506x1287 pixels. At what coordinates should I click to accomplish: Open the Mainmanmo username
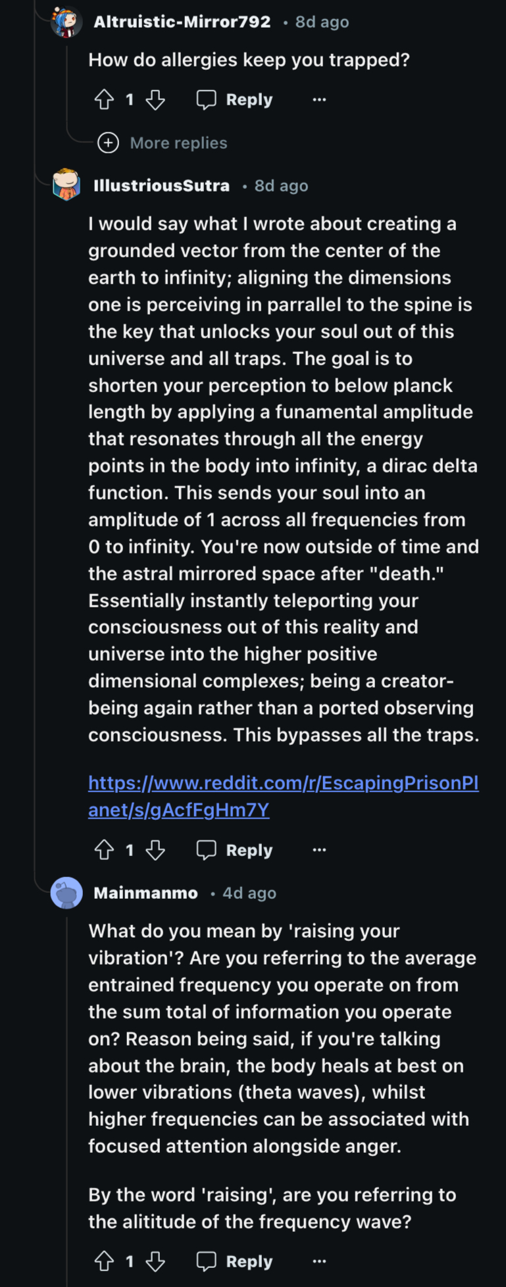(x=146, y=893)
